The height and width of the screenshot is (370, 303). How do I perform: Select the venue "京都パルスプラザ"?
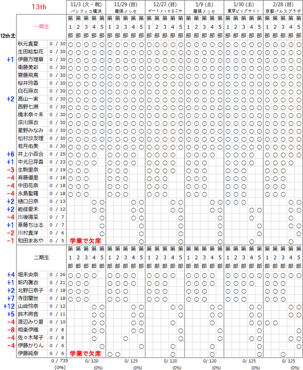tap(283, 11)
